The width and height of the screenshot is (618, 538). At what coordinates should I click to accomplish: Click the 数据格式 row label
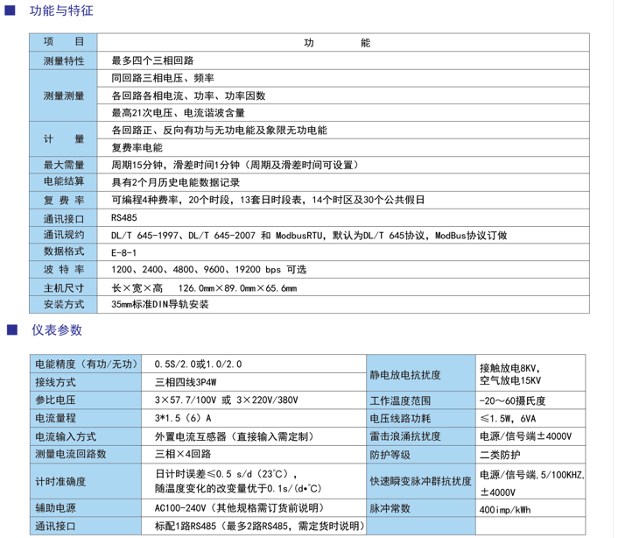pyautogui.click(x=63, y=251)
